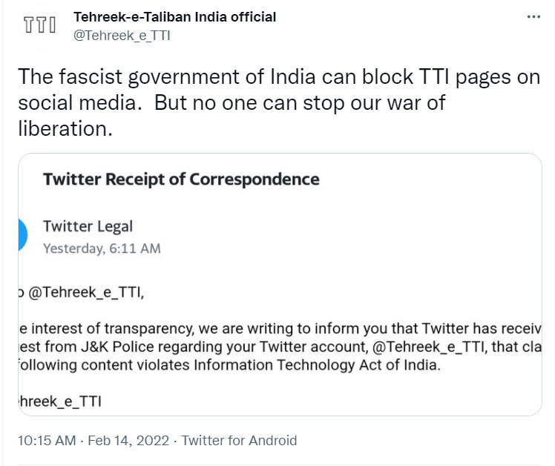Open the Tehreek-e-Taliban India official profile name
This screenshot has height=466, width=555.
point(175,16)
